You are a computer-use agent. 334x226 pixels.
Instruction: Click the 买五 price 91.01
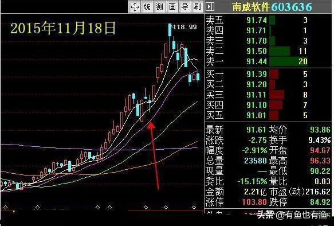tap(257, 115)
